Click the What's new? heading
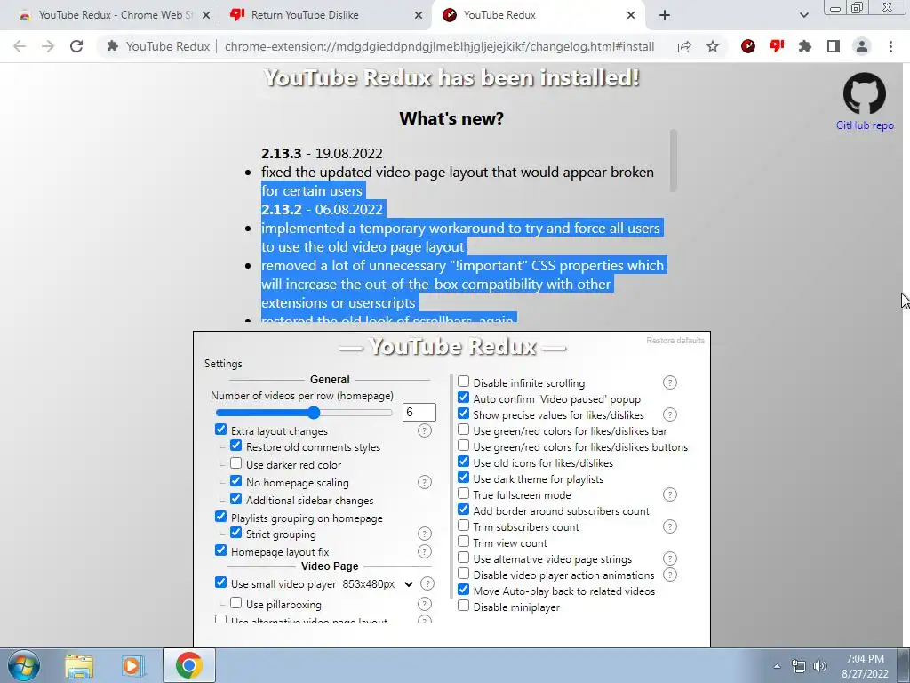The width and height of the screenshot is (910, 683). pos(451,118)
